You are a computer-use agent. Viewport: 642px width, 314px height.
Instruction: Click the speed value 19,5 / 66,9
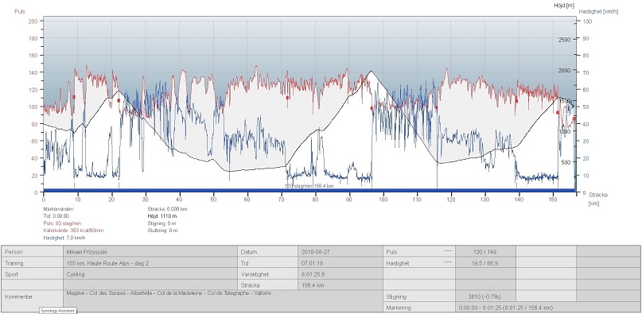tap(484, 263)
